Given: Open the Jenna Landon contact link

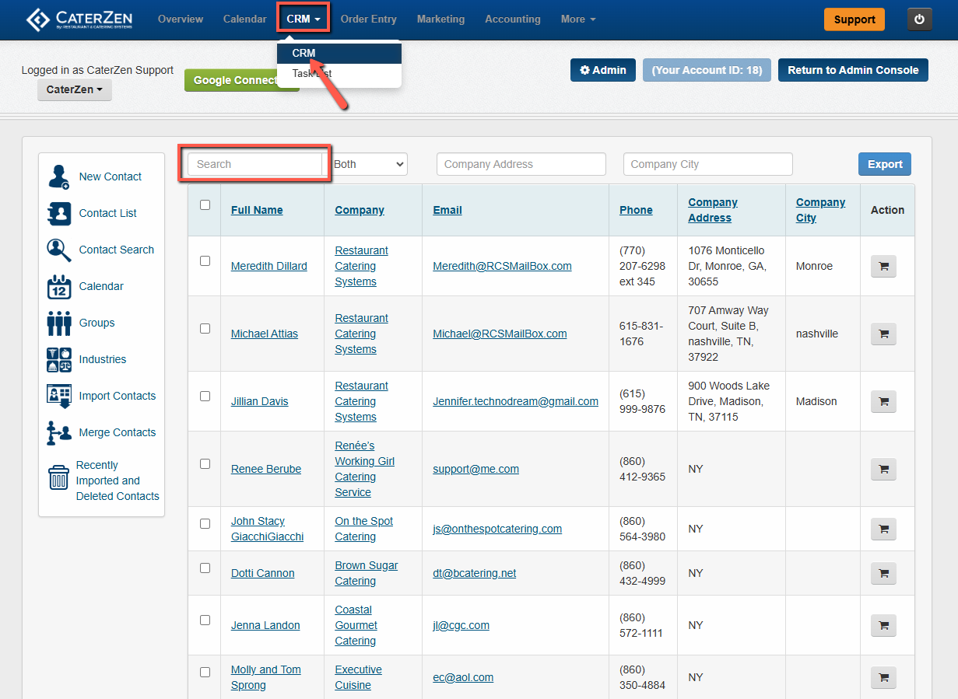Looking at the screenshot, I should point(265,625).
